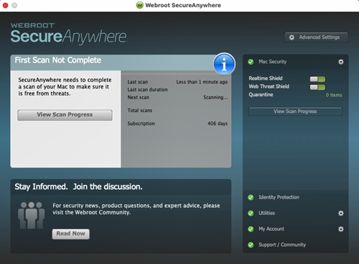The height and width of the screenshot is (264, 359).
Task: Open Quarantine 0 Items link
Action: (334, 95)
